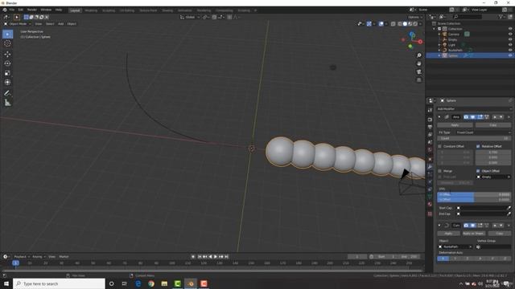Viewport: 515px width, 289px height.
Task: Toggle Object Offset checkbox
Action: click(x=478, y=171)
